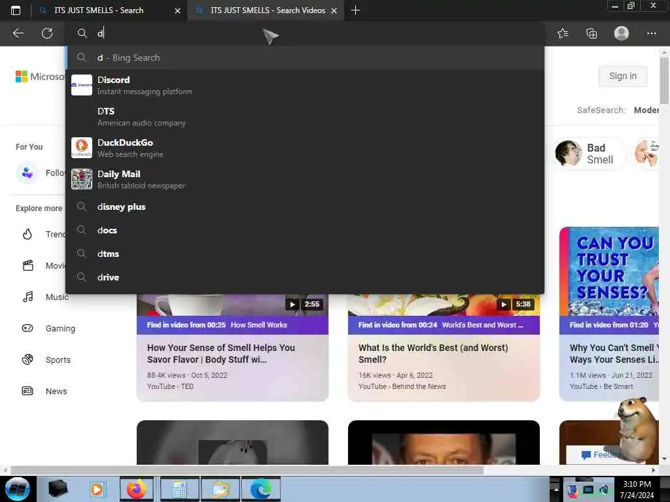Click the Microsoft logo
The height and width of the screenshot is (502, 670).
(x=39, y=76)
